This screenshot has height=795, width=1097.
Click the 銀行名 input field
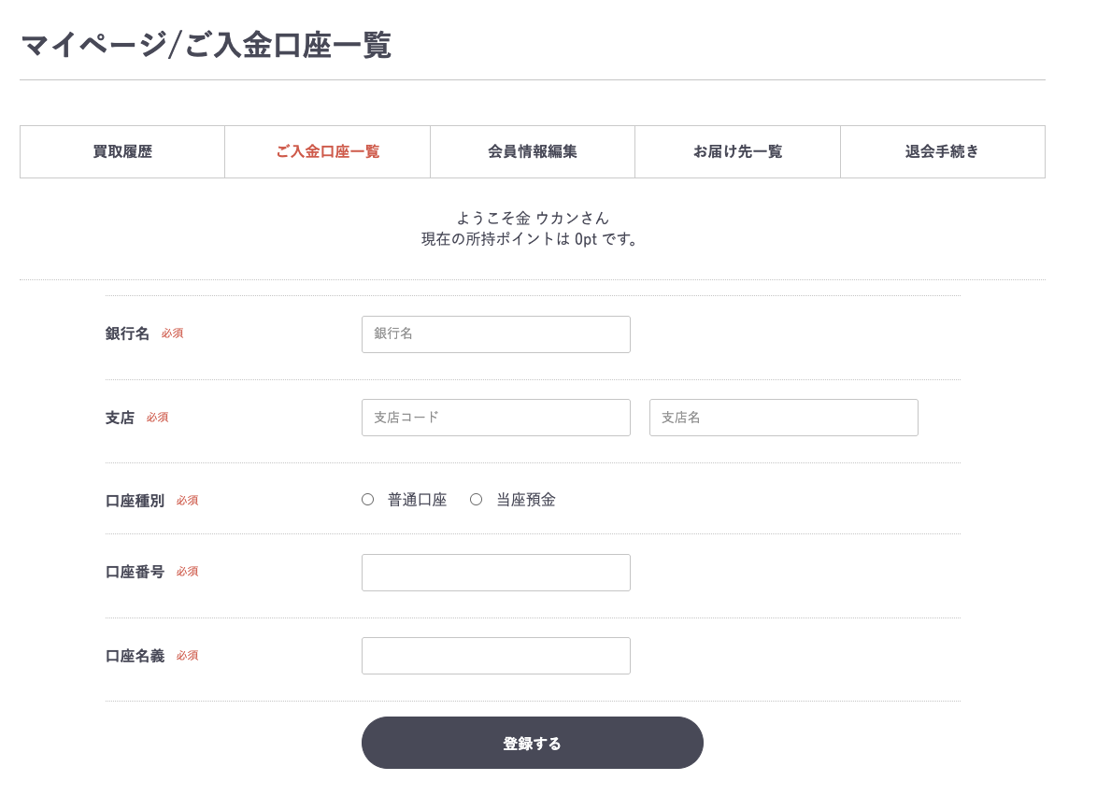(x=496, y=334)
